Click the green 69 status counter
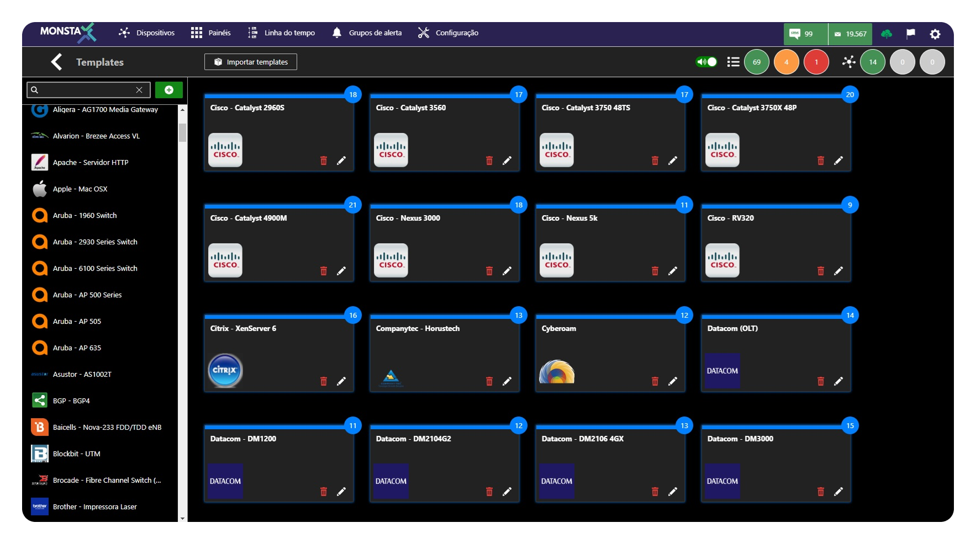The height and width of the screenshot is (544, 976). pos(757,62)
